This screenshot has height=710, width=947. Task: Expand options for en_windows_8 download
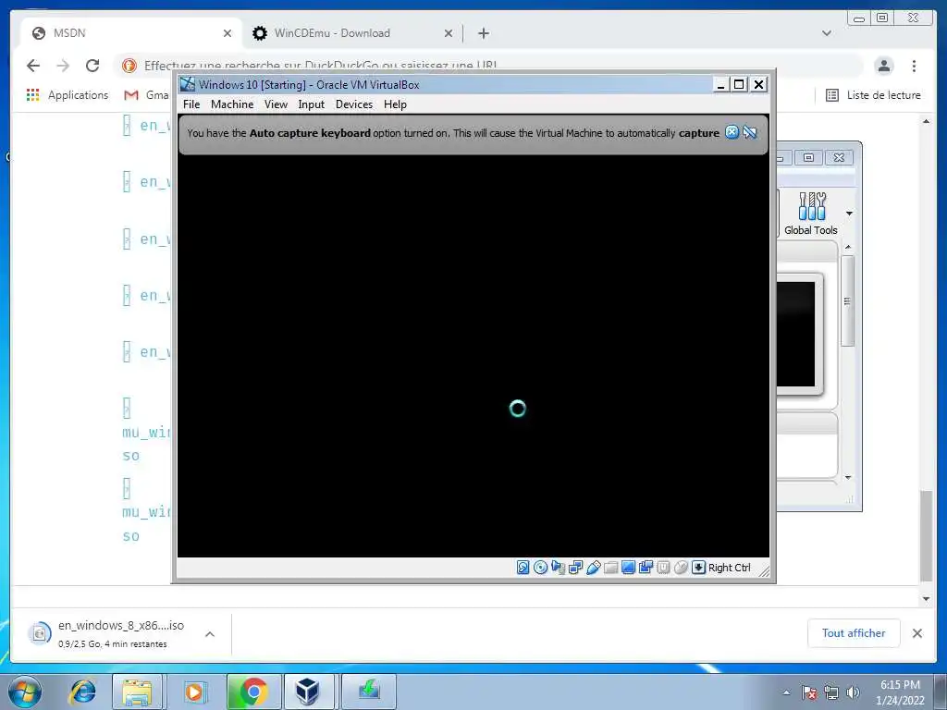click(210, 634)
